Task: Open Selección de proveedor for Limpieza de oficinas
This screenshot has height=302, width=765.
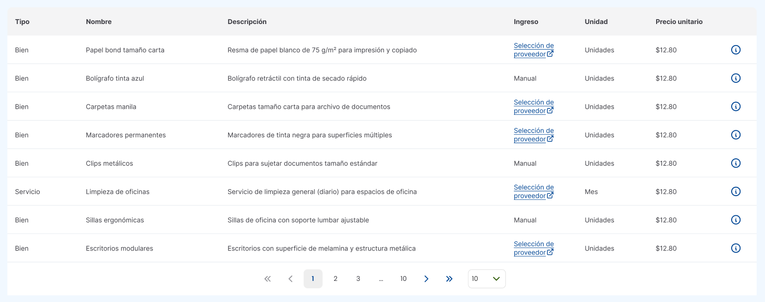Action: pos(534,192)
